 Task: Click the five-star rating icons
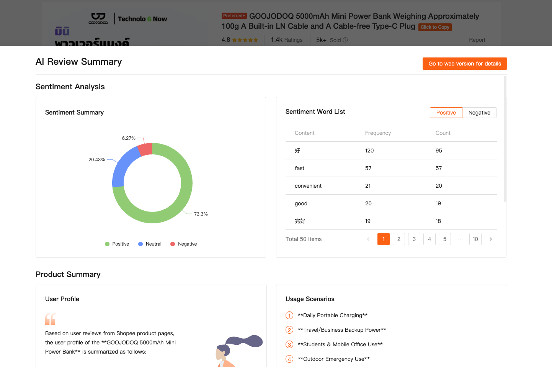pos(245,40)
